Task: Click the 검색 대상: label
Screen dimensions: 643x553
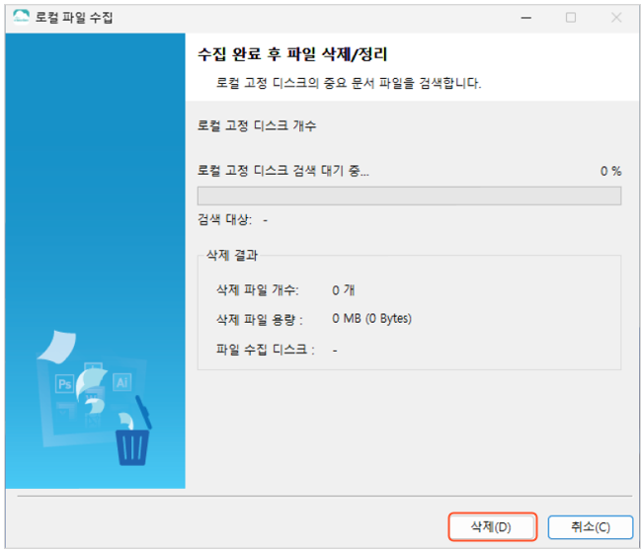Action: click(225, 220)
